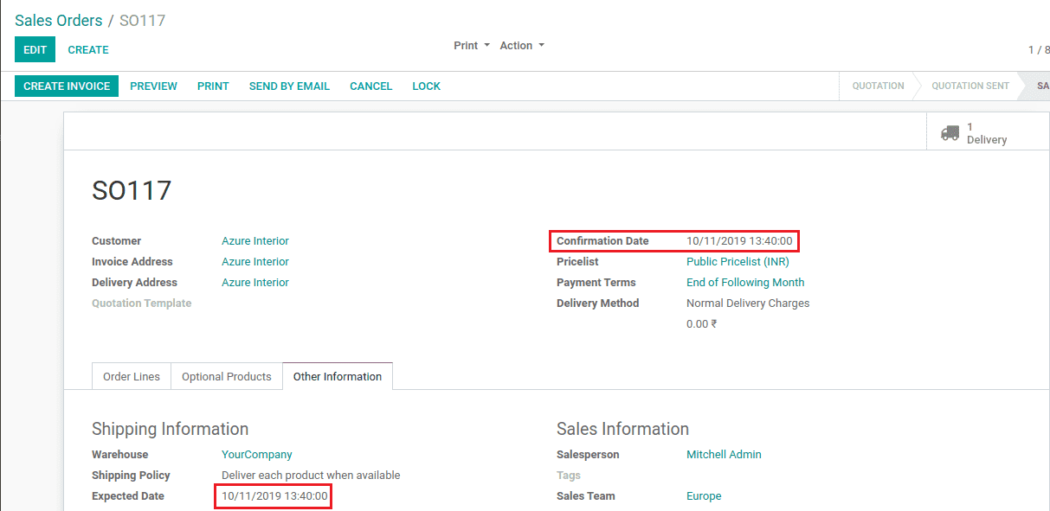Go to Sales Orders breadcrumb

click(x=58, y=20)
